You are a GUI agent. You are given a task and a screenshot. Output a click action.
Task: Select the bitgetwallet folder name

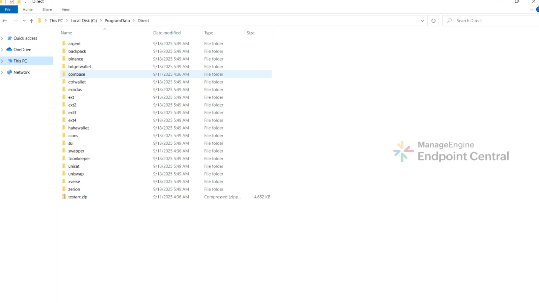click(80, 67)
